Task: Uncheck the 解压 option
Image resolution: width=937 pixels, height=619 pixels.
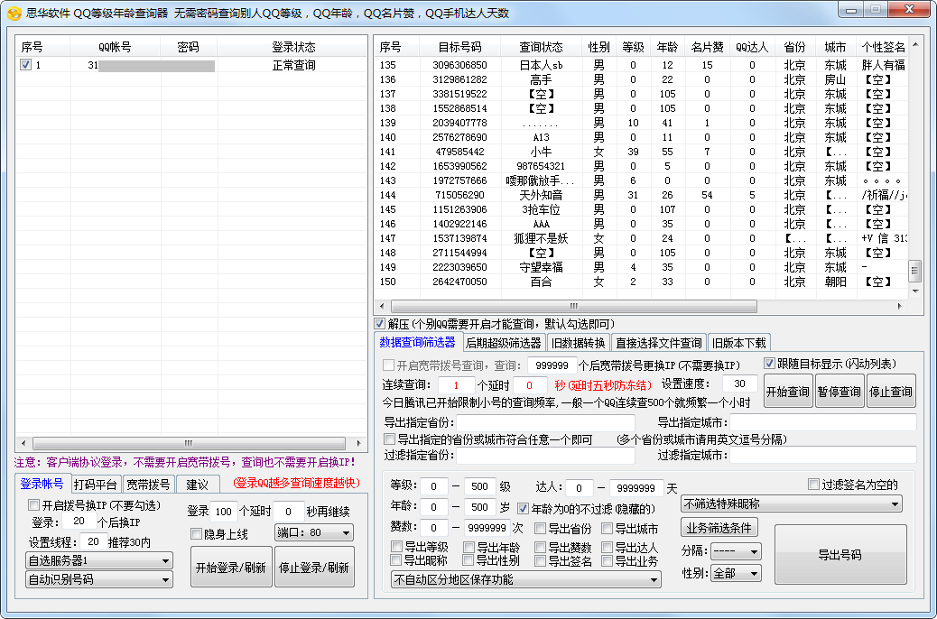Action: (380, 324)
